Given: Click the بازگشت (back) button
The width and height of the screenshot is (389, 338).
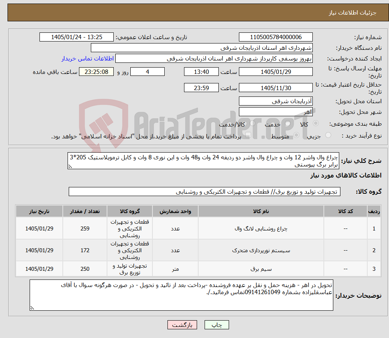Looking at the screenshot, I should [x=182, y=325].
